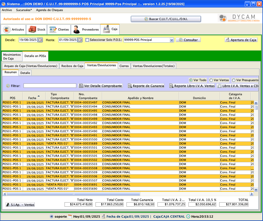Viewport: 263px width, 221px height.
Task: Click the Desde date calendar icon
Action: tap(40, 40)
